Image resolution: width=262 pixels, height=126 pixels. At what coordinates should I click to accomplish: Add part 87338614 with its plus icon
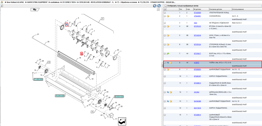(x=165, y=115)
